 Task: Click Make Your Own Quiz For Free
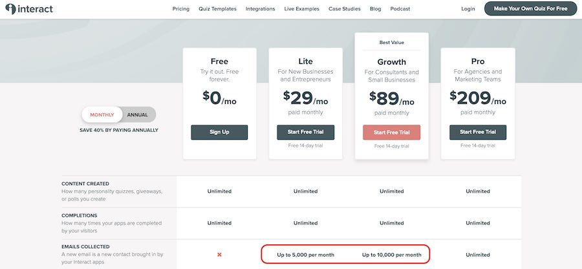530,8
